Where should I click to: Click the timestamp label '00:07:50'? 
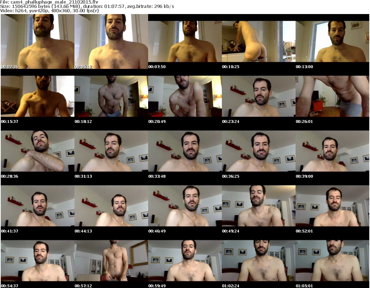(157, 67)
